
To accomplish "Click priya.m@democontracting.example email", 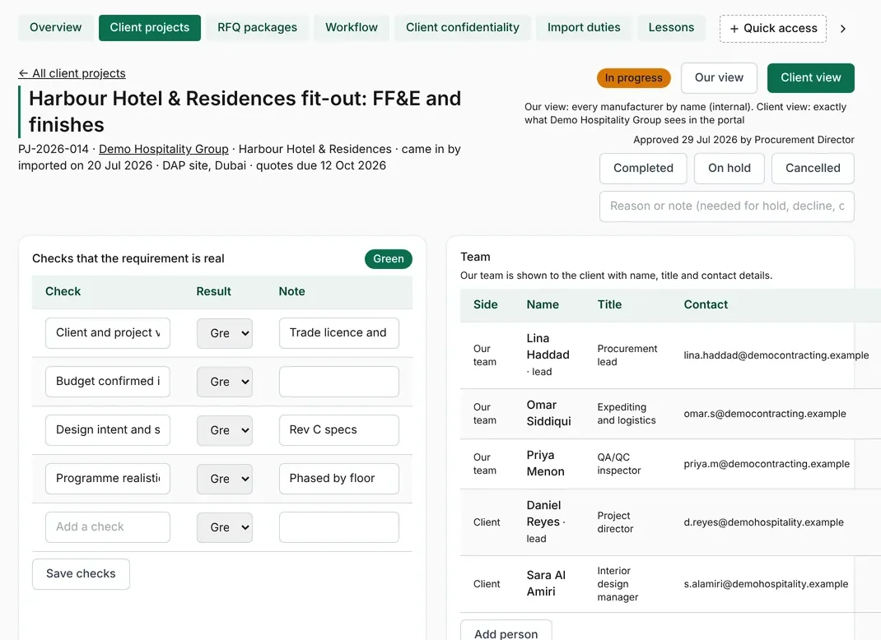I will click(x=767, y=464).
